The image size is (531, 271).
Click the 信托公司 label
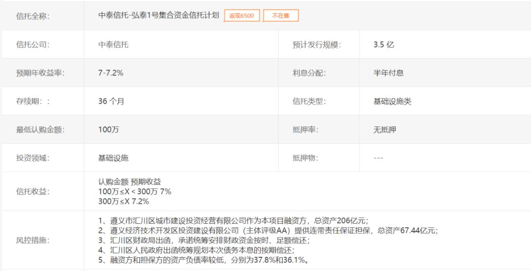32,44
